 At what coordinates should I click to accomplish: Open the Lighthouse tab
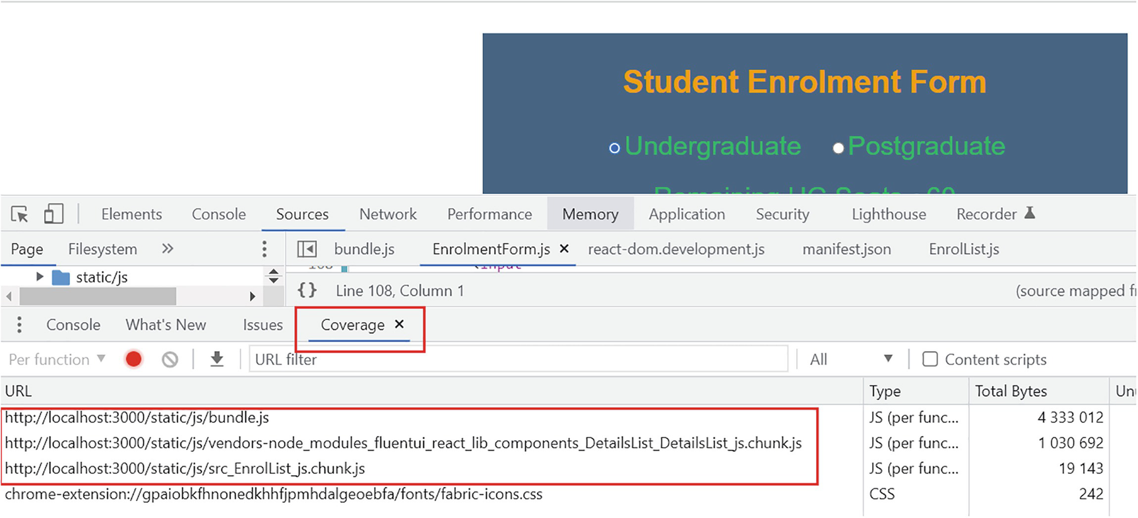pyautogui.click(x=889, y=214)
